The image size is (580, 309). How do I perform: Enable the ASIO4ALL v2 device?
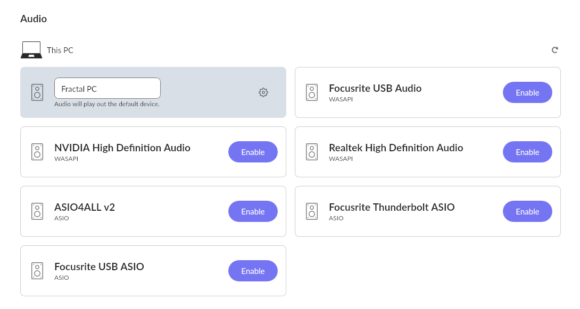[253, 211]
